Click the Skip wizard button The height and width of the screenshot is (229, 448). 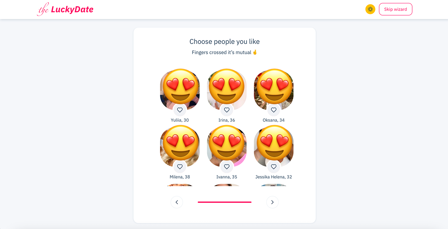(395, 9)
